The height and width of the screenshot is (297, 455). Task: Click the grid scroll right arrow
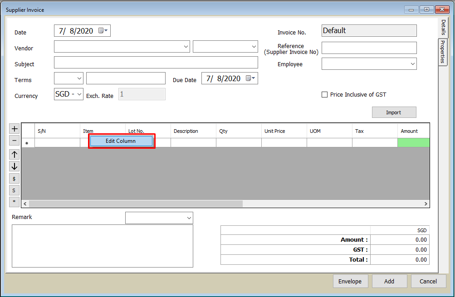(426, 204)
